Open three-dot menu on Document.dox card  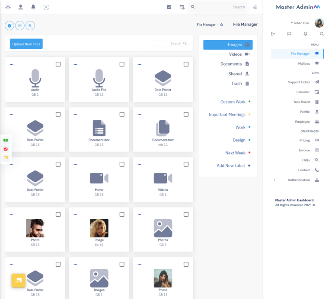pyautogui.click(x=76, y=114)
